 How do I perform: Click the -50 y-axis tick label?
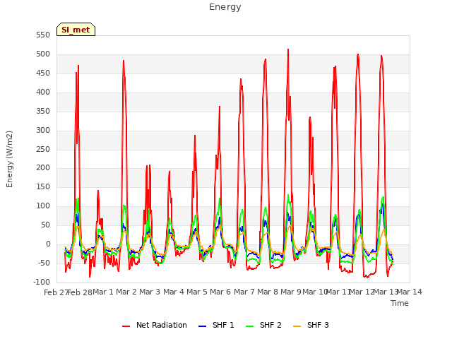coord(44,263)
